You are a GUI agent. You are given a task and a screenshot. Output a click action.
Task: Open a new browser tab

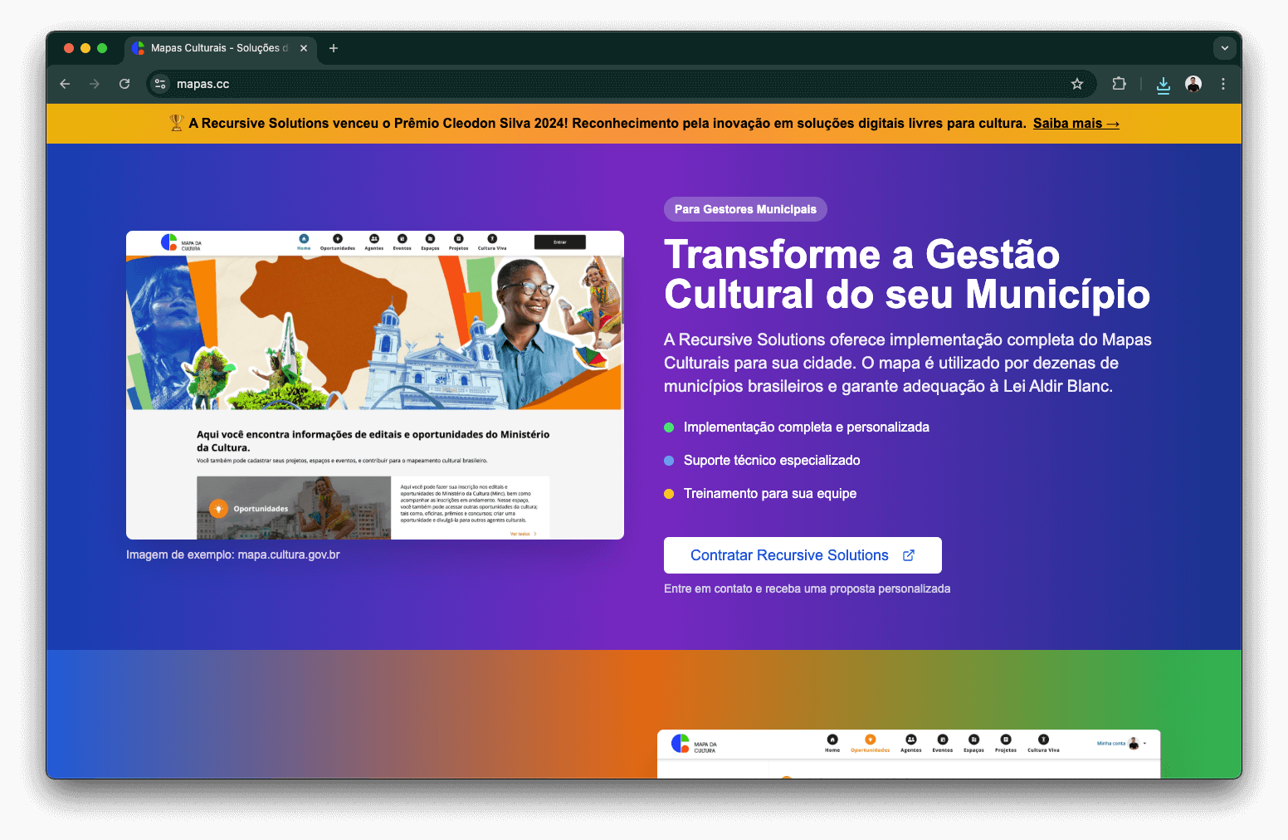coord(334,48)
